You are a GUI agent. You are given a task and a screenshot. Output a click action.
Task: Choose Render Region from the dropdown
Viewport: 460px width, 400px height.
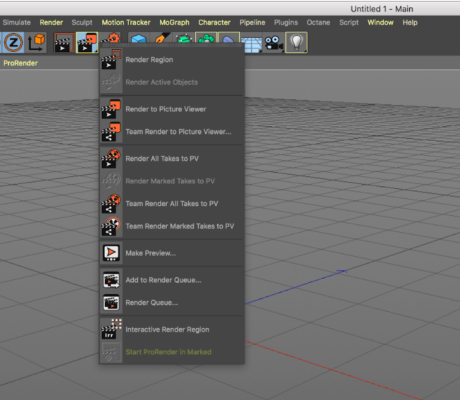click(149, 60)
